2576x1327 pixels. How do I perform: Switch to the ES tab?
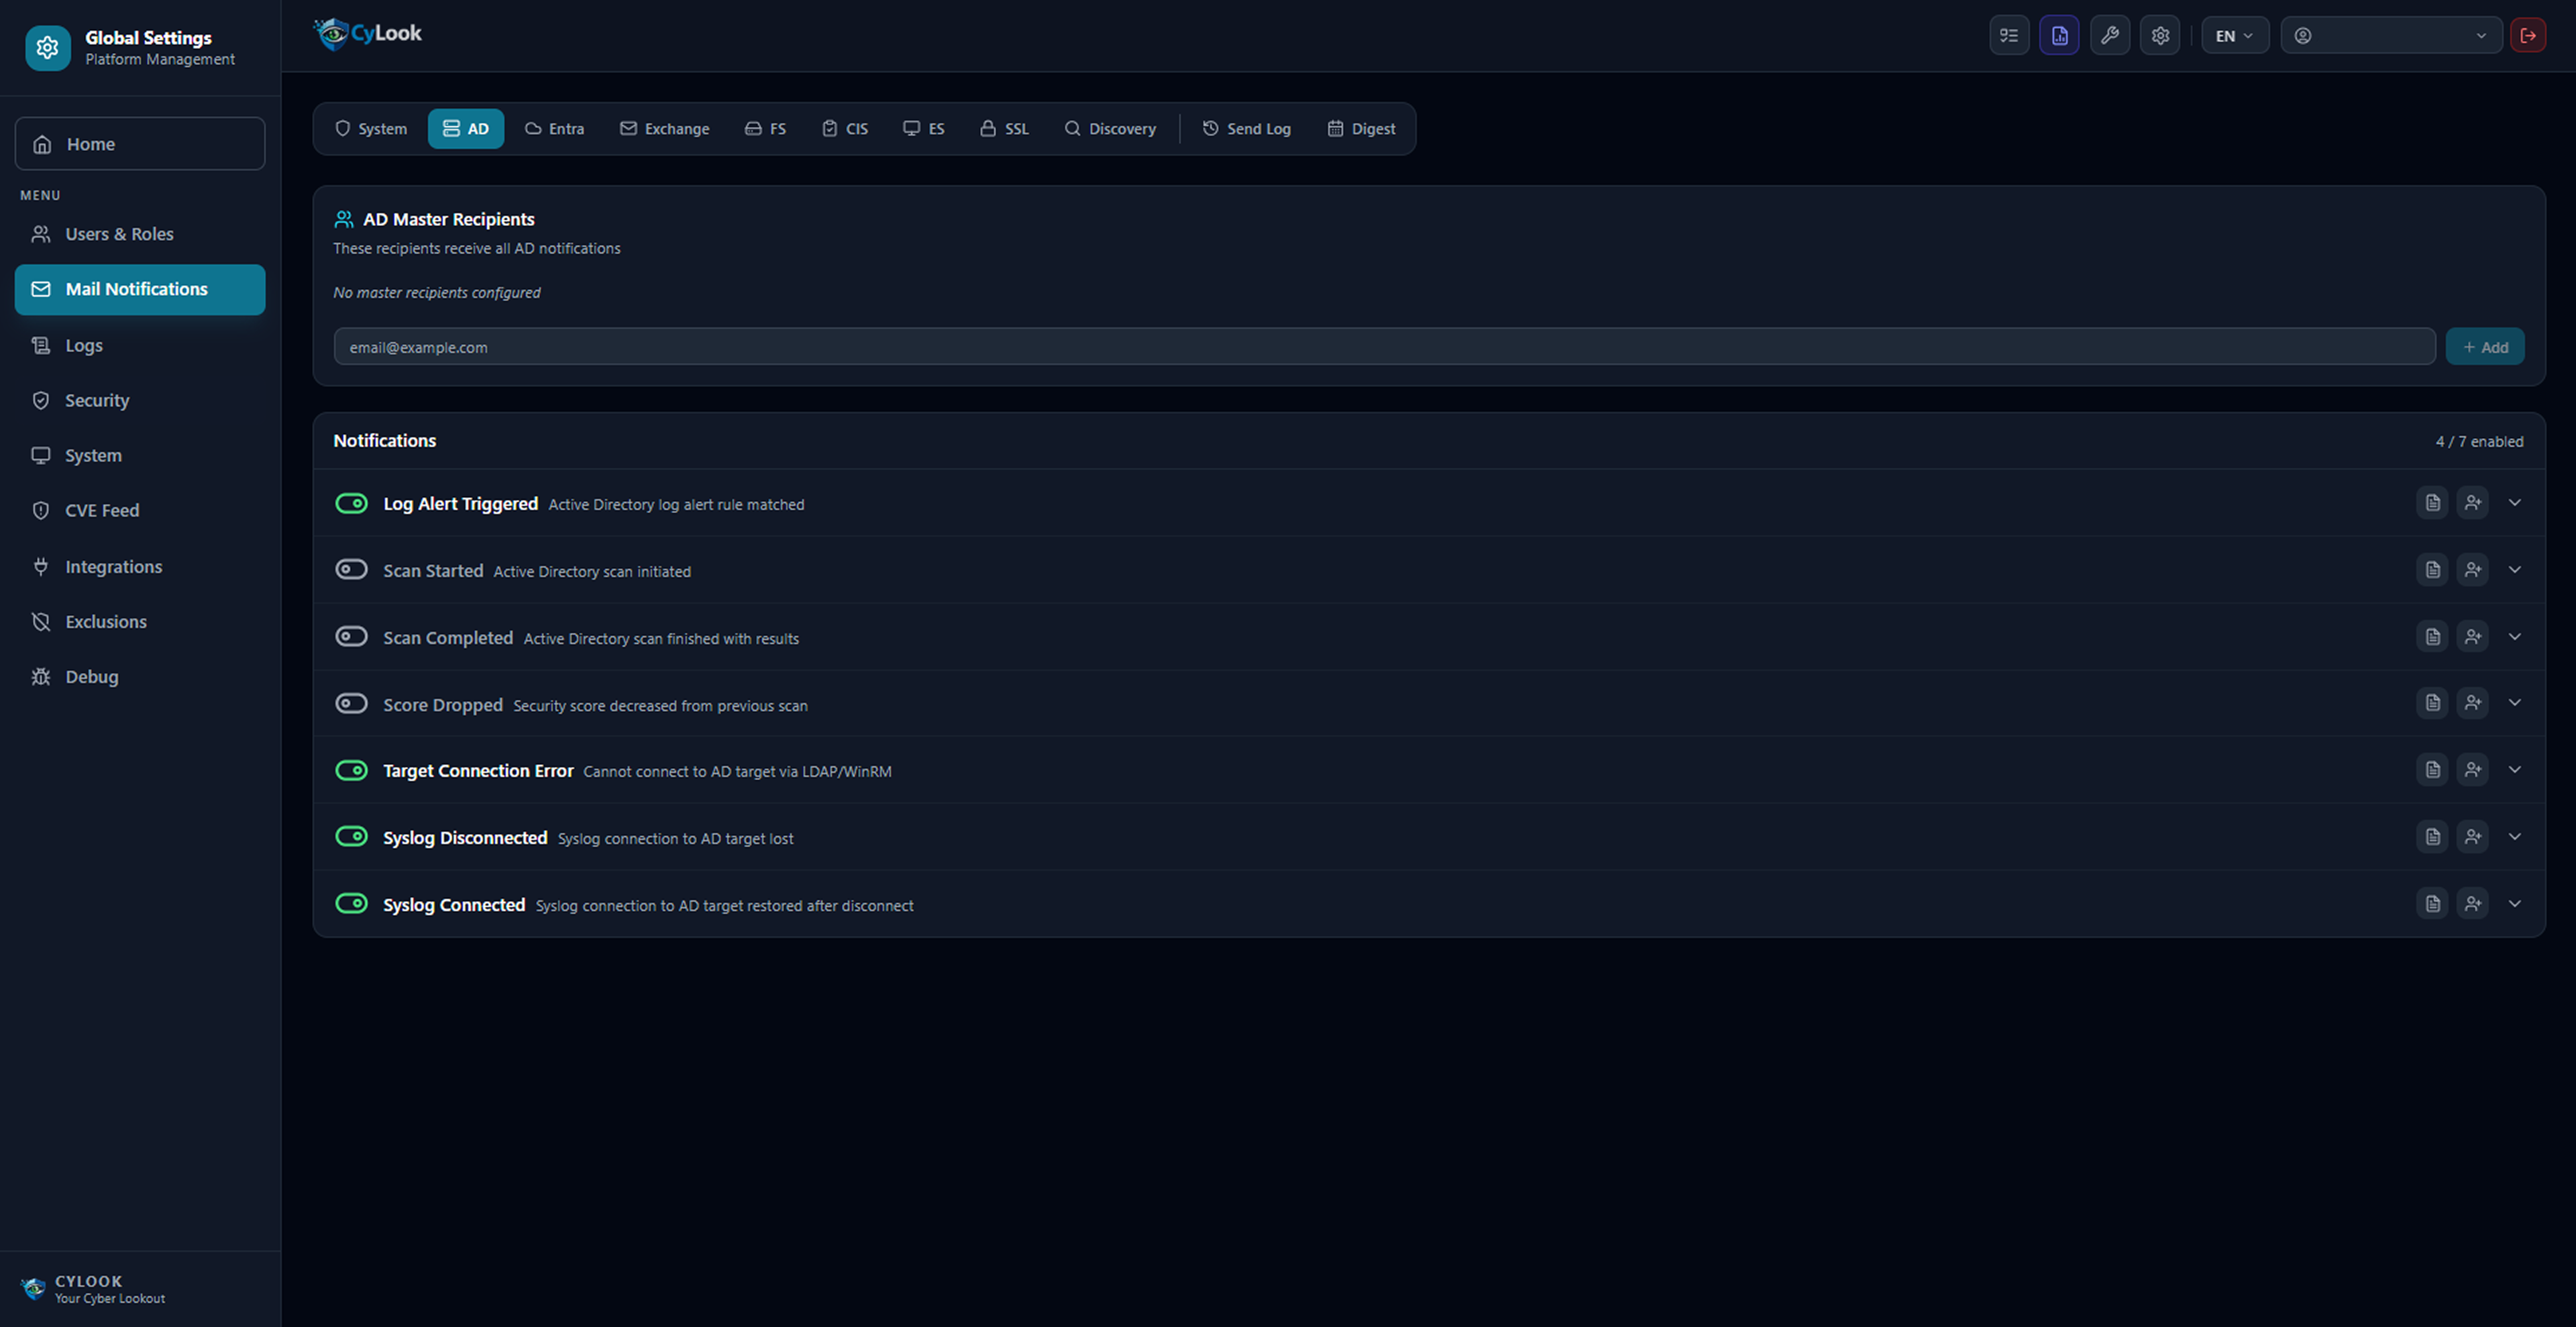924,129
